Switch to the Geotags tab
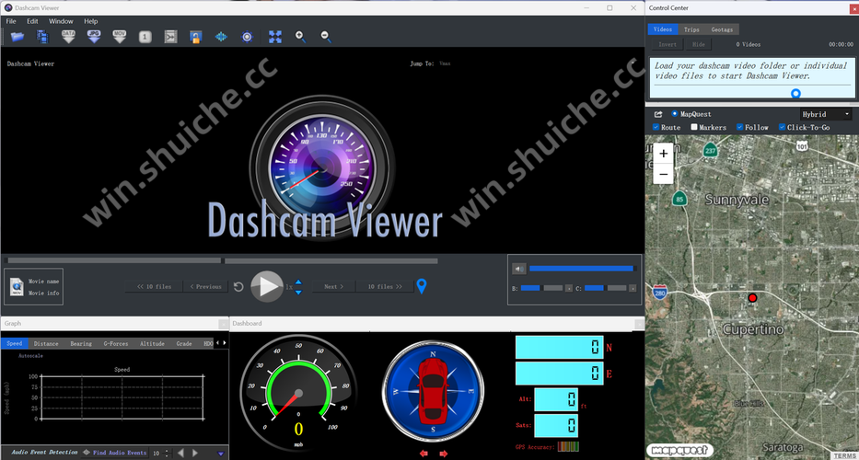 722,29
